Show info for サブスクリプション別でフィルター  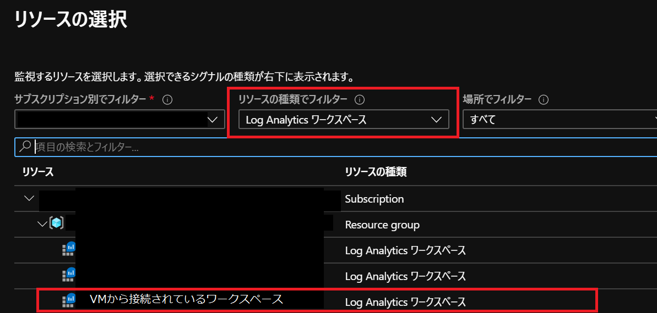click(x=167, y=100)
